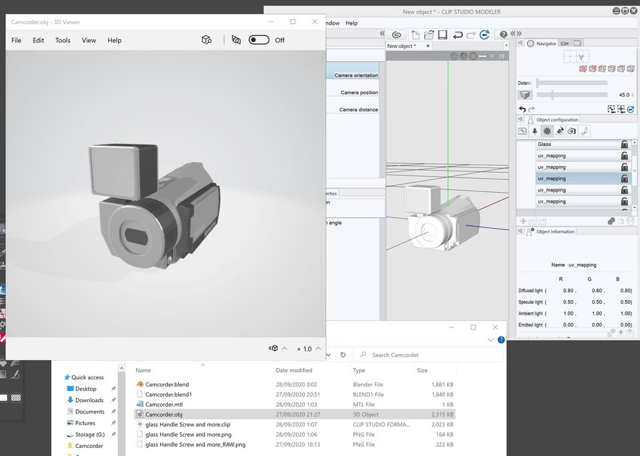Expand the zoom x 1.0 chevron
This screenshot has height=456, width=640.
tap(319, 349)
